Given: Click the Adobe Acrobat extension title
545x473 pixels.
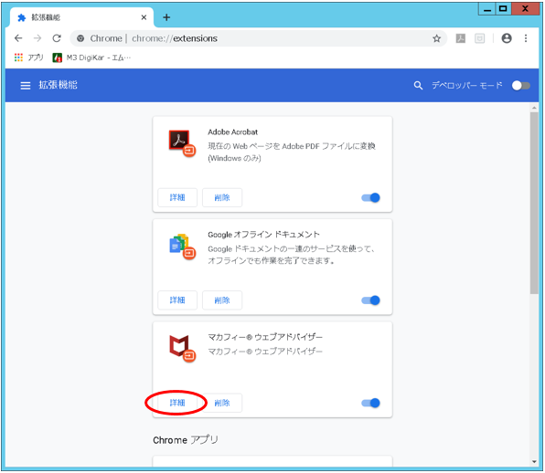Looking at the screenshot, I should tap(233, 131).
